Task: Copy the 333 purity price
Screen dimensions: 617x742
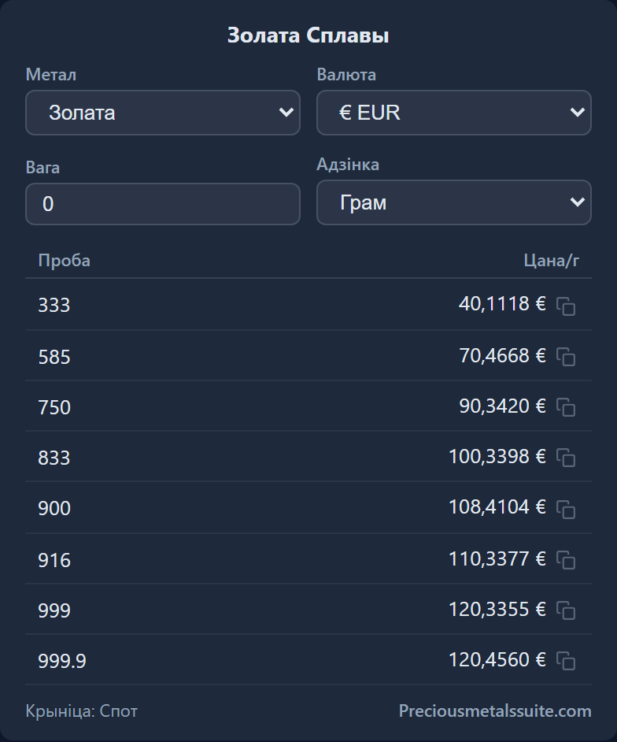Action: pos(566,306)
